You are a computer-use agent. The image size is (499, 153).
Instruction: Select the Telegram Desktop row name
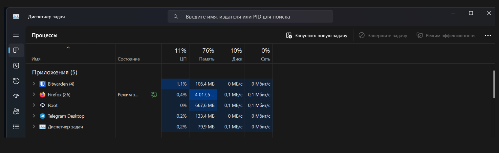(66, 116)
